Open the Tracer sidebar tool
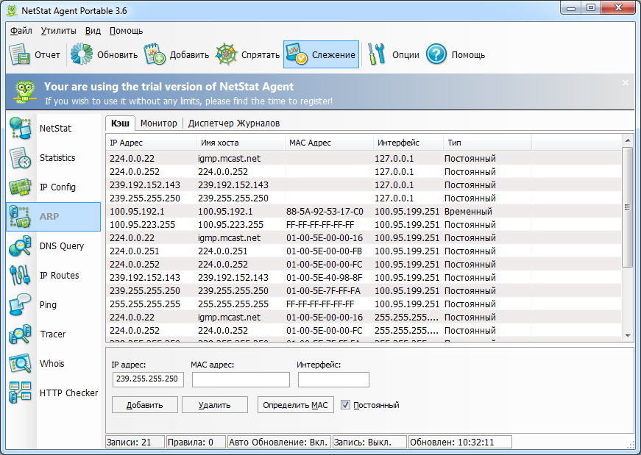The image size is (641, 455). (x=53, y=334)
